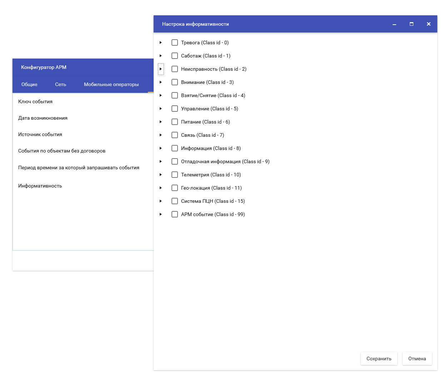Click the Гео-локация (Class id - 11) label
448x381 pixels.
click(211, 188)
